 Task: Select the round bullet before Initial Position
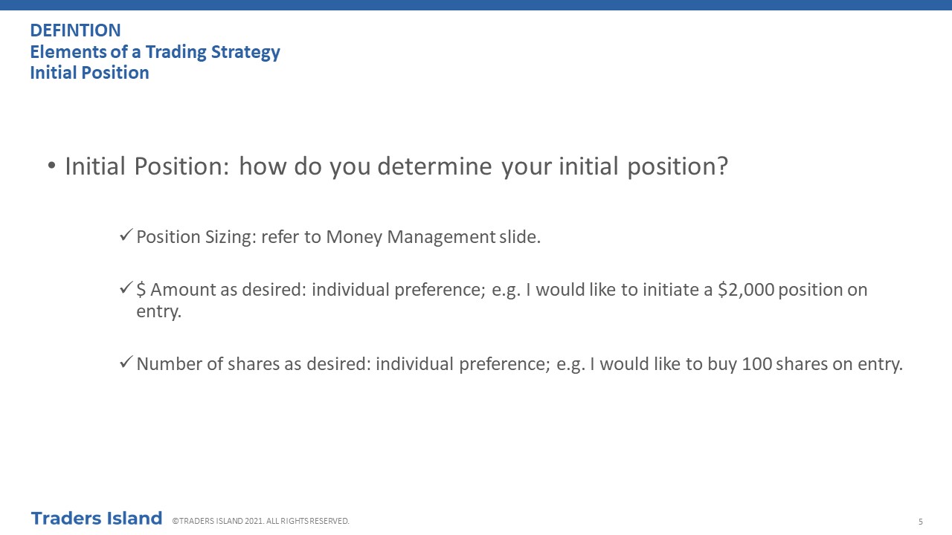(x=51, y=166)
